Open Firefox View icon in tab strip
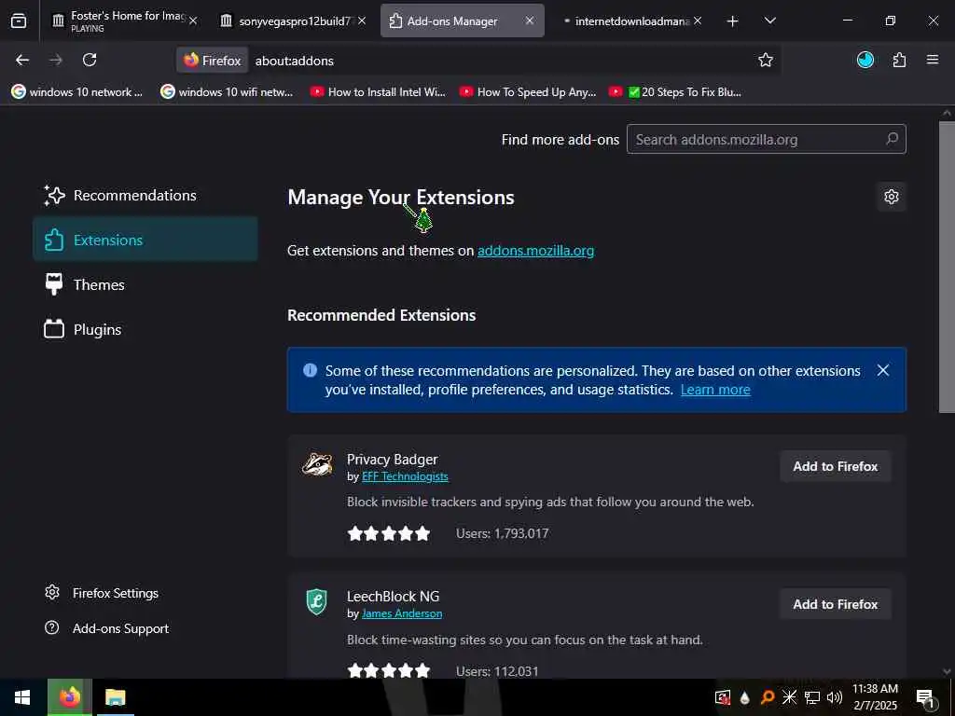The height and width of the screenshot is (716, 955). click(x=19, y=21)
